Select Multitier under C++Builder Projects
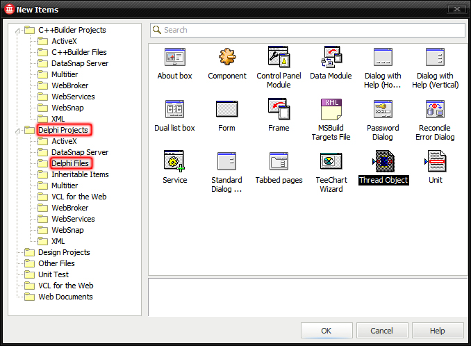This screenshot has width=471, height=346. click(x=65, y=74)
